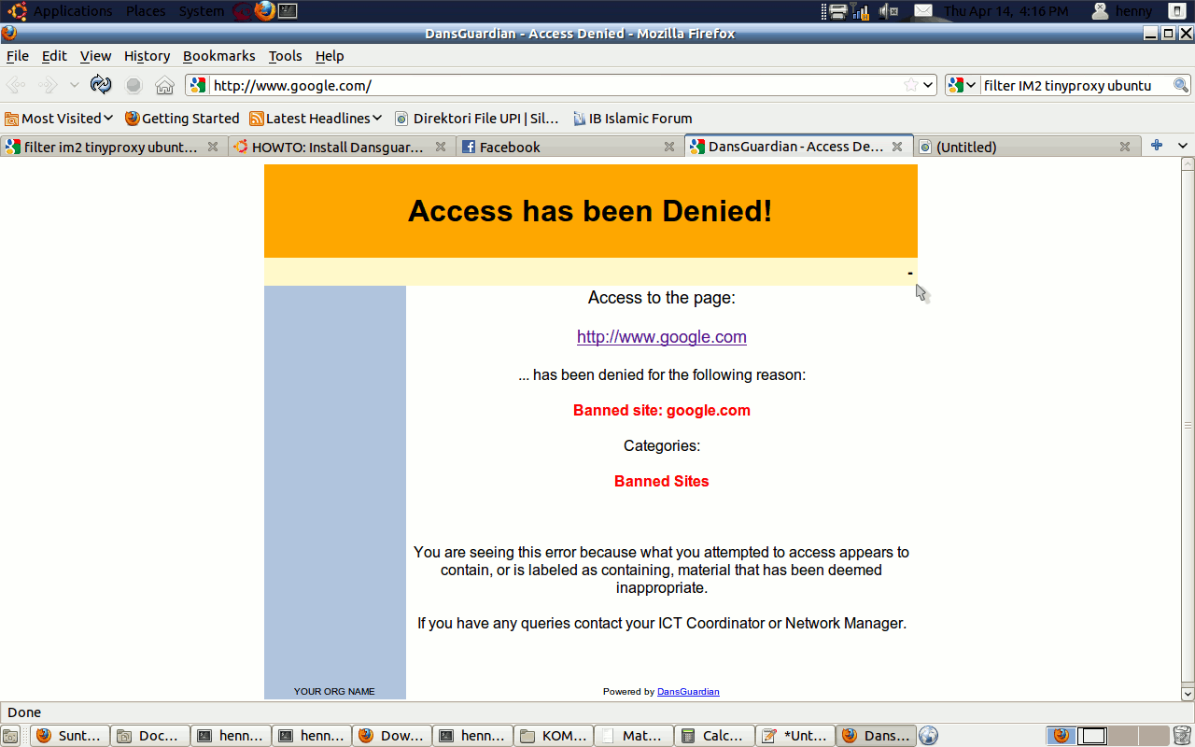
Task: Follow the DansGuardian link in the footer
Action: [688, 692]
